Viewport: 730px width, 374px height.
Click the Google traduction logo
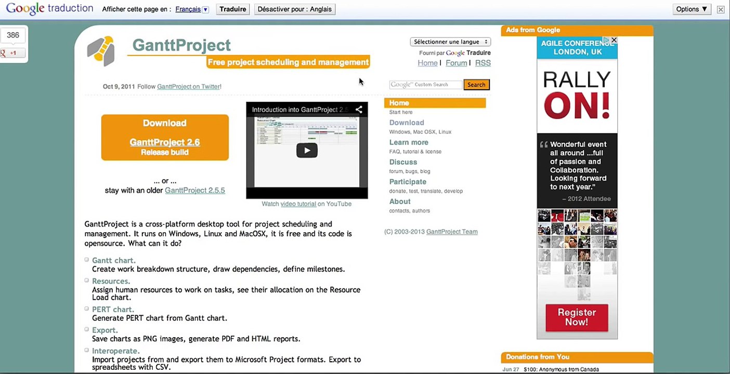(x=49, y=9)
